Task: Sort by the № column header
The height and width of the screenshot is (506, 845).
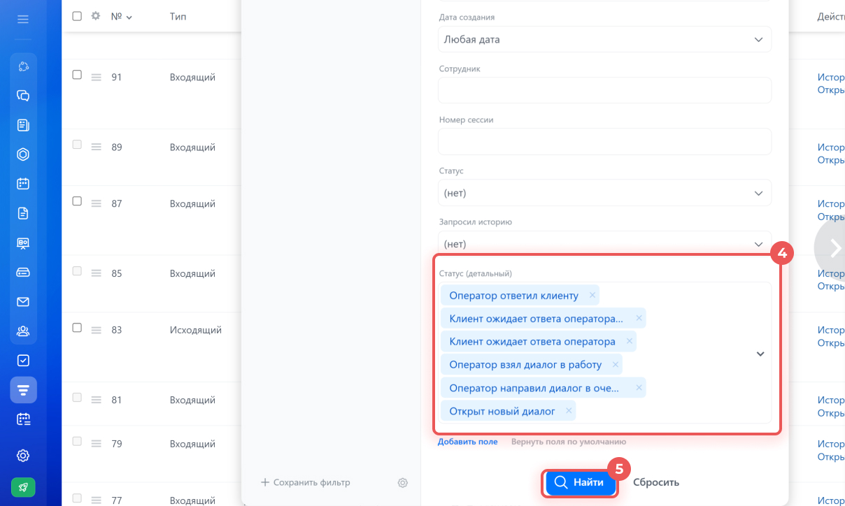Action: click(122, 16)
